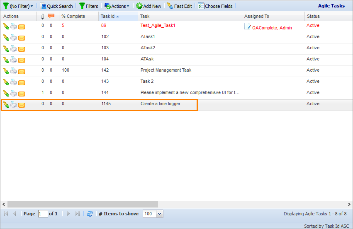The height and width of the screenshot is (229, 353).
Task: Edit the Project Management Task with the pencil icon
Action: click(6, 71)
